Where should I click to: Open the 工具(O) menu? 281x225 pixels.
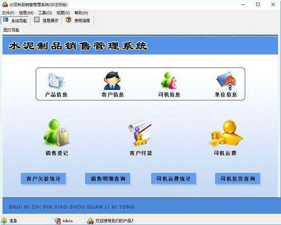(x=45, y=13)
